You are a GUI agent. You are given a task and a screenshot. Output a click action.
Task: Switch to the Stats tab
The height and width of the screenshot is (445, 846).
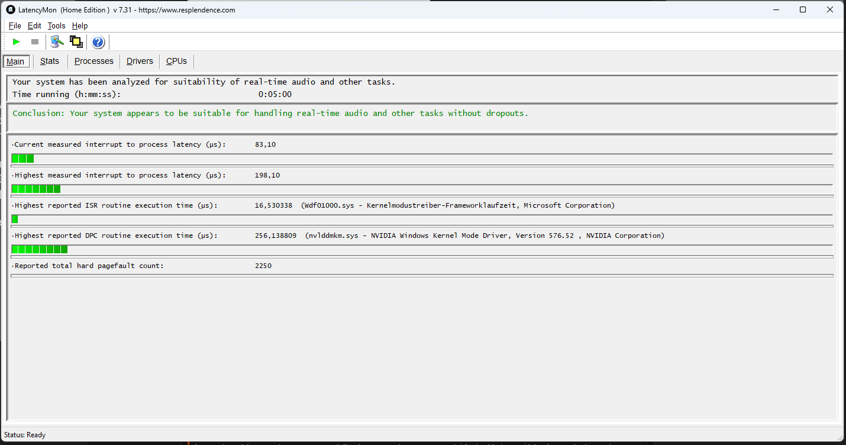point(50,61)
